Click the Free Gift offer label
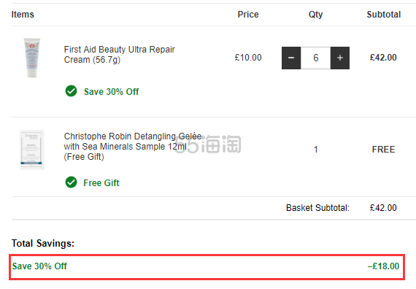Viewport: 416px width, 289px height. [x=101, y=183]
